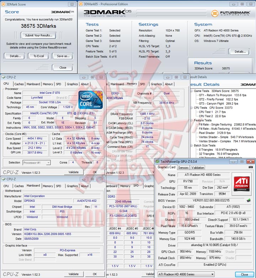256x278 pixels.
Task: Click Validate in bottom CPU-Z Mainboard window
Action: click(73, 274)
